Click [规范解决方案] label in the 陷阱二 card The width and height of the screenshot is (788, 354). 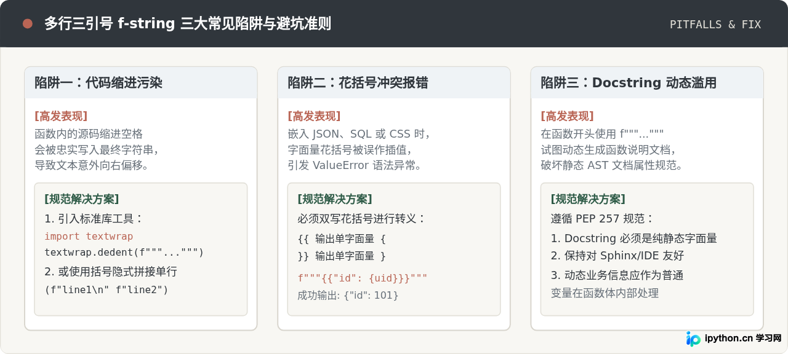(x=335, y=199)
